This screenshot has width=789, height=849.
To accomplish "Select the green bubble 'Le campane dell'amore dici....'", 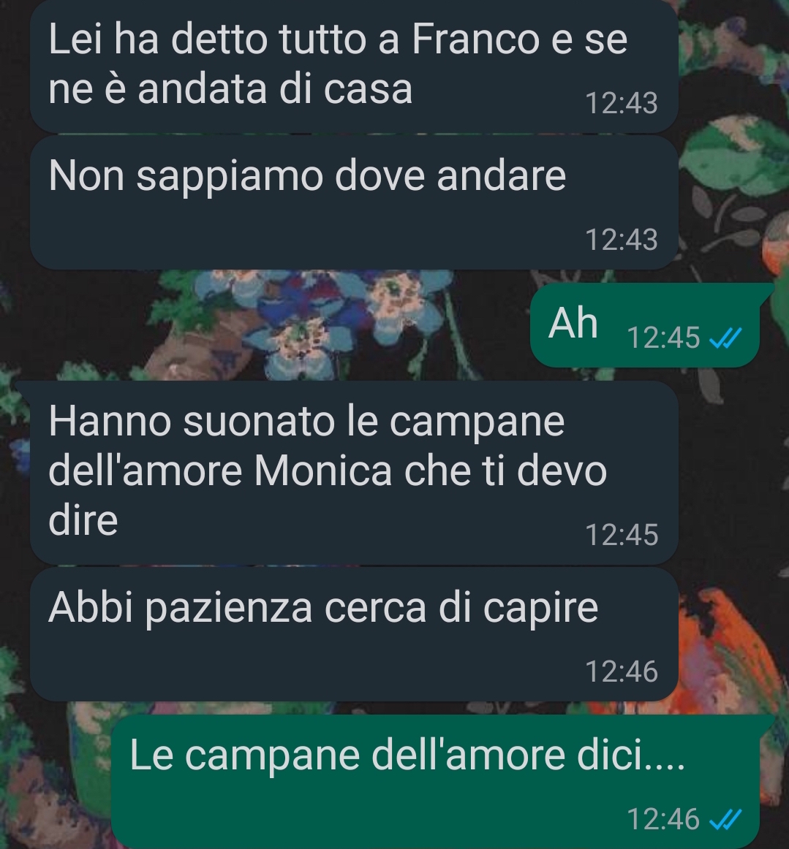I will [x=442, y=781].
